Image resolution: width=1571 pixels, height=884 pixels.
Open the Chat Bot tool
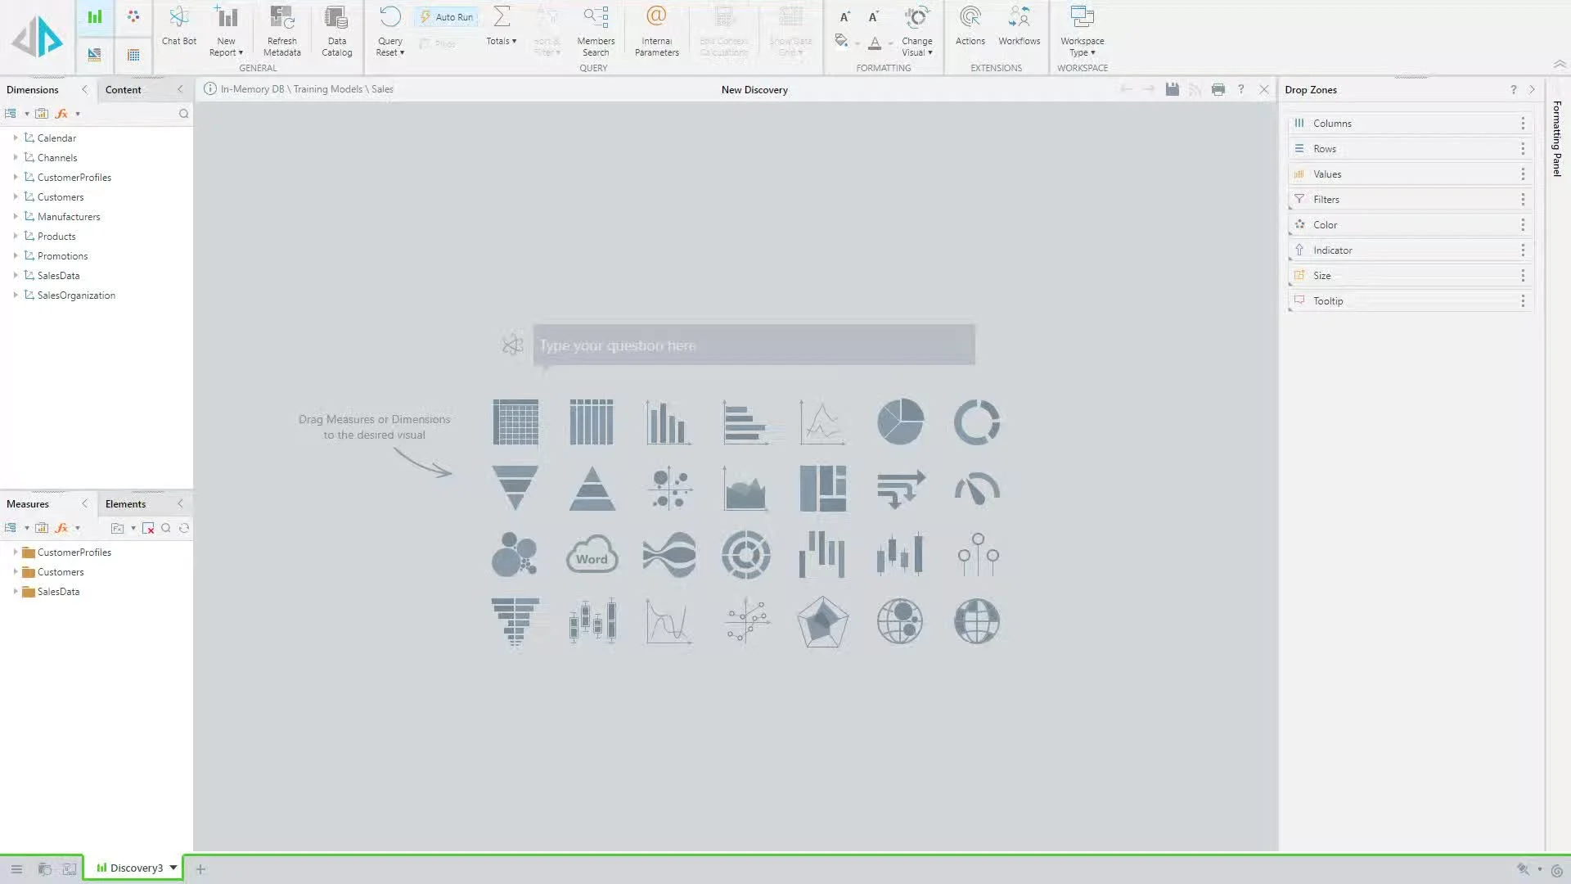coord(178,26)
